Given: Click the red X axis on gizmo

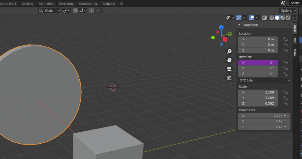Looking at the screenshot, I should [225, 39].
